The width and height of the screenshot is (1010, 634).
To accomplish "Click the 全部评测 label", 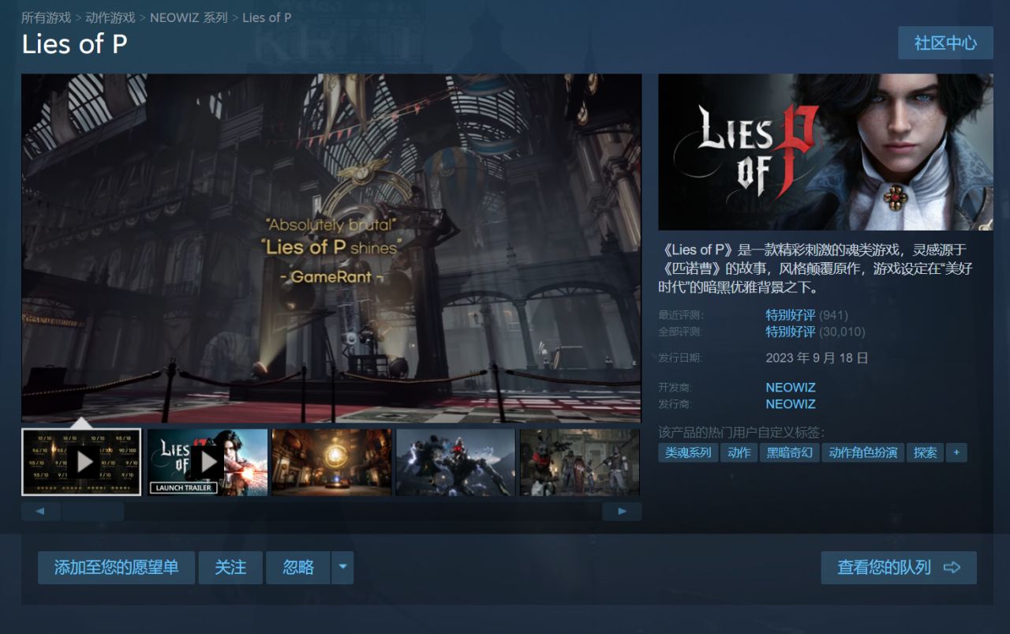I will pyautogui.click(x=680, y=332).
